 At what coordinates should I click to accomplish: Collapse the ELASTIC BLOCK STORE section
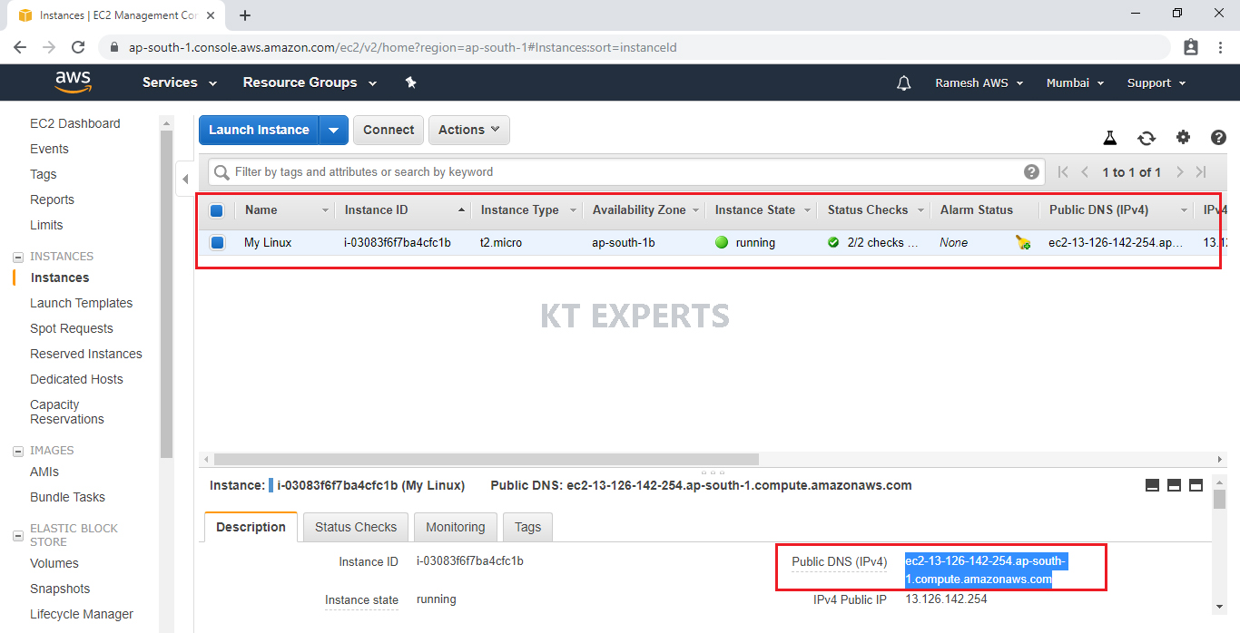coord(18,536)
